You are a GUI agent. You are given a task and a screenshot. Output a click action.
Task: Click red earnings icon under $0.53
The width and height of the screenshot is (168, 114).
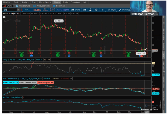(x=101, y=53)
